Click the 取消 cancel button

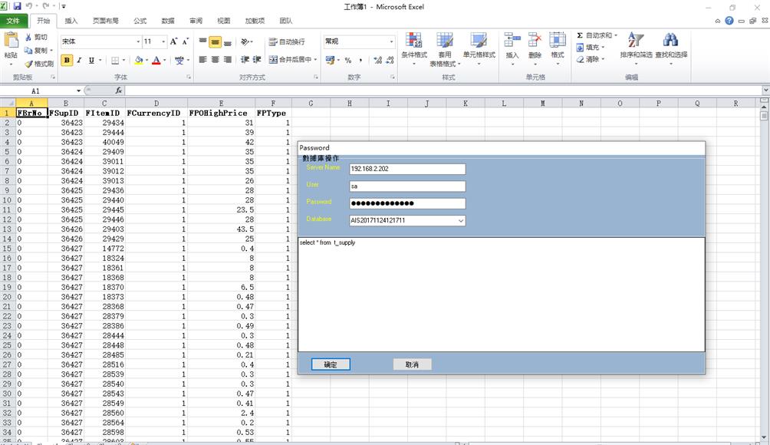412,364
